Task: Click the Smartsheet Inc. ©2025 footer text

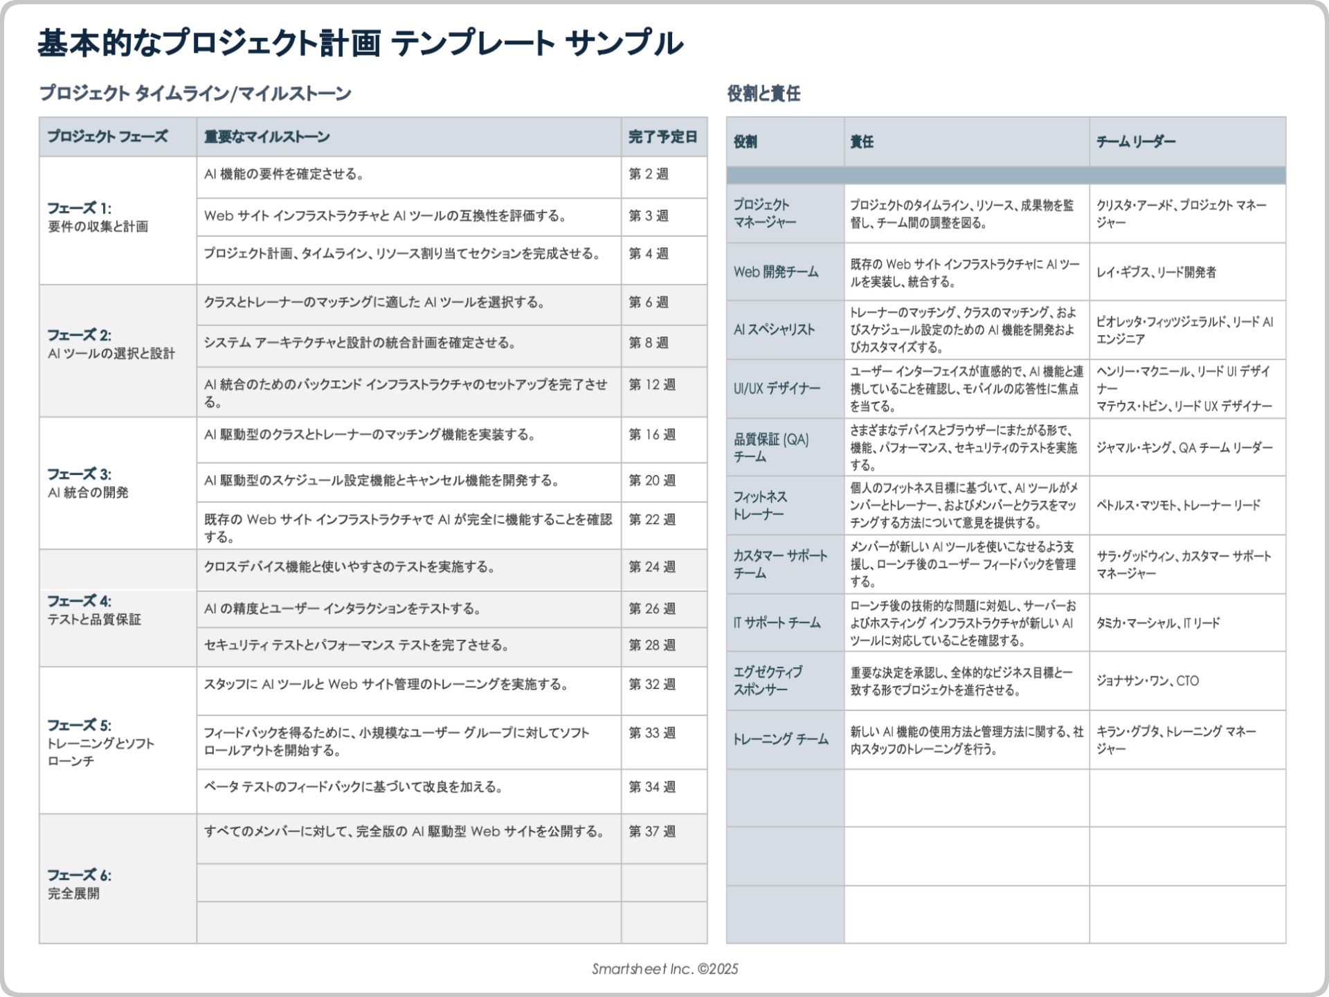Action: coord(664,969)
